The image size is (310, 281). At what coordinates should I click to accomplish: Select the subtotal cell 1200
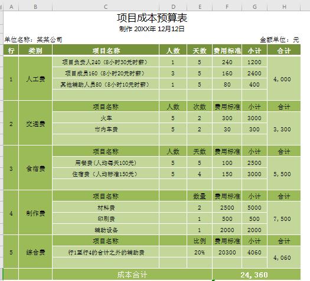pyautogui.click(x=254, y=62)
